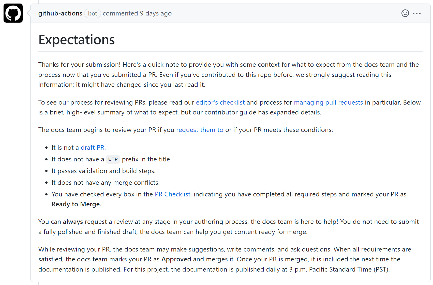Screen dimensions: 433x285
Task: Click the 'request them to' link
Action: [x=200, y=130]
